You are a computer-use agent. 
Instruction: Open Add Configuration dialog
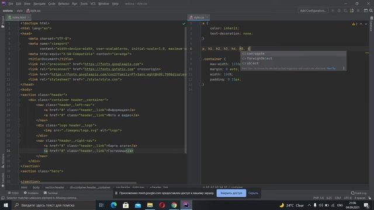(313, 10)
